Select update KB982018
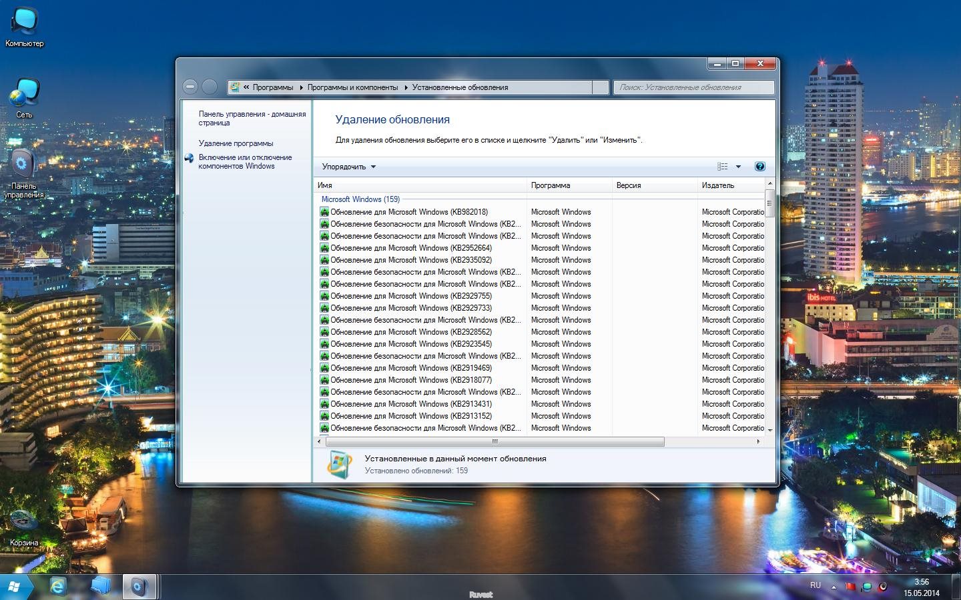 click(408, 212)
